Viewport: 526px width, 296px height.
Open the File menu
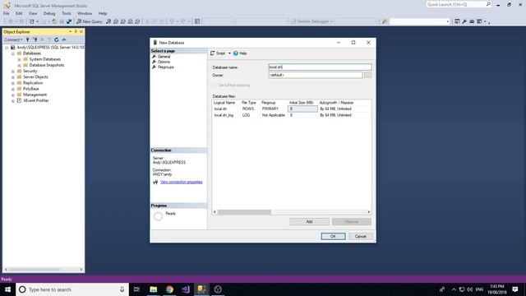pos(7,13)
